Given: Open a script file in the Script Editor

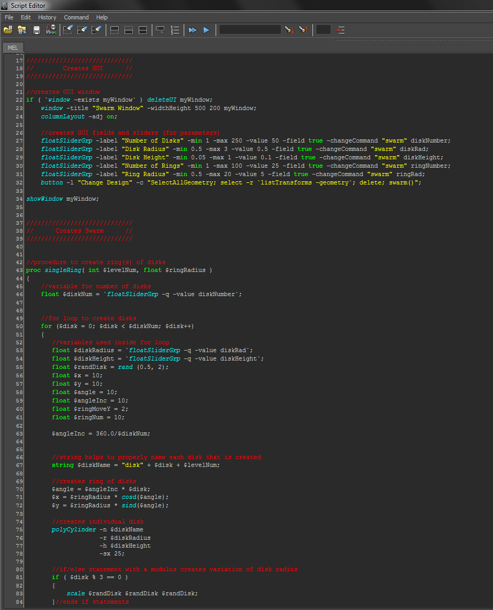Looking at the screenshot, I should pyautogui.click(x=8, y=30).
